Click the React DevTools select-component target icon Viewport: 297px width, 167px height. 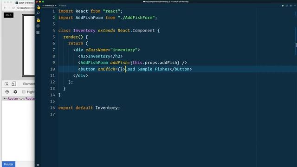7,92
